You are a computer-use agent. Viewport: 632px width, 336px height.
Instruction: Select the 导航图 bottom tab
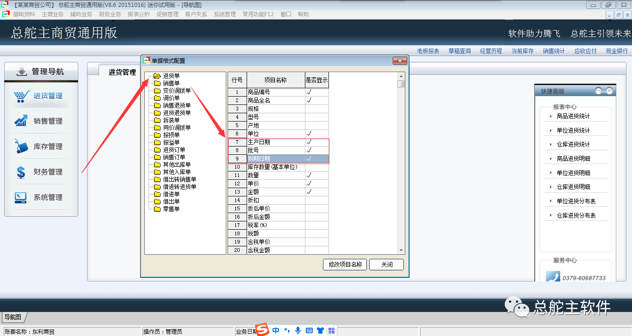13,317
